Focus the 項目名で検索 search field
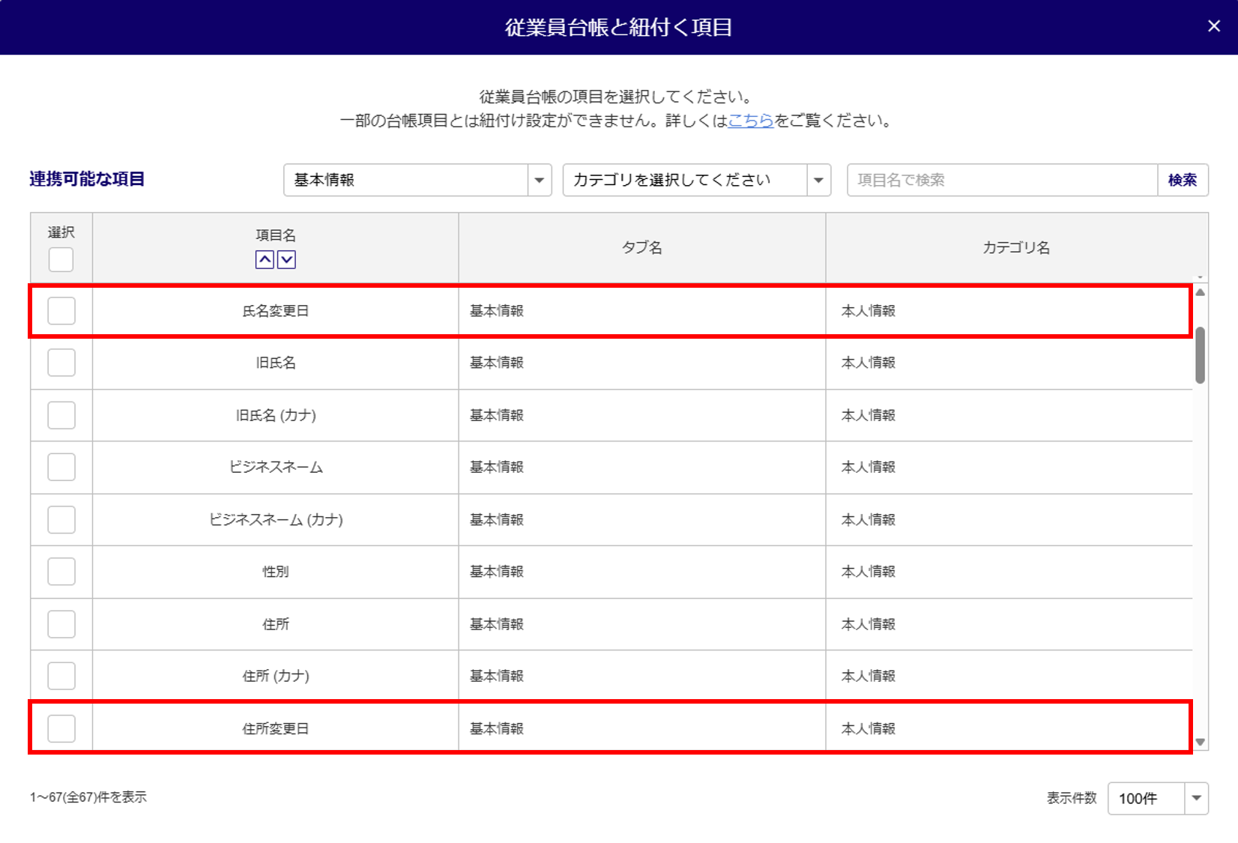This screenshot has height=843, width=1238. click(1002, 180)
